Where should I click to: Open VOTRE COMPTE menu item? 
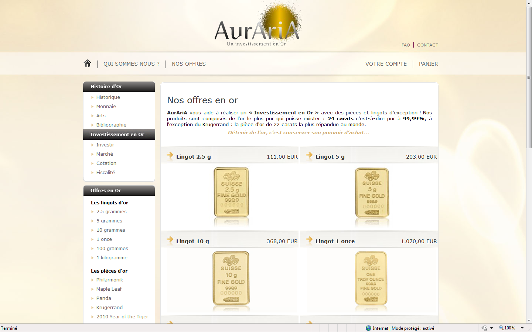pyautogui.click(x=386, y=64)
